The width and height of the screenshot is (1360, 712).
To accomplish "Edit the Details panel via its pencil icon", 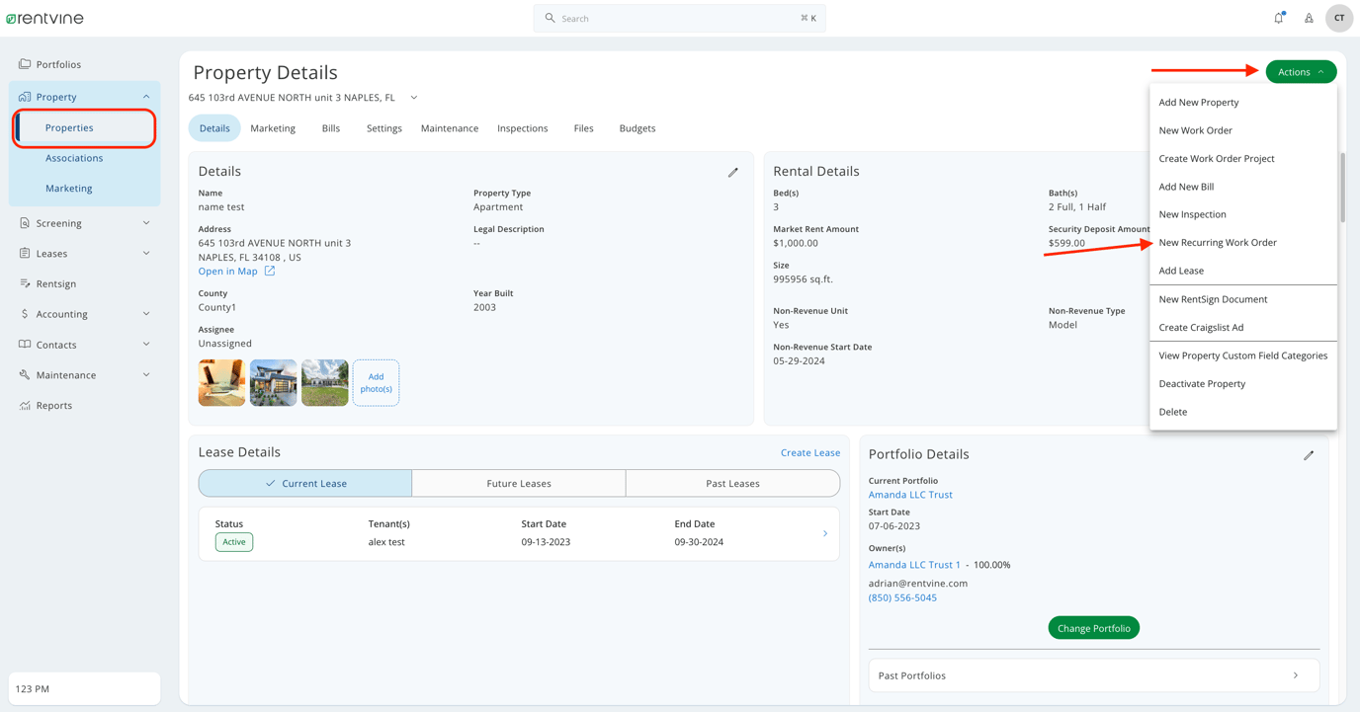I will point(733,172).
